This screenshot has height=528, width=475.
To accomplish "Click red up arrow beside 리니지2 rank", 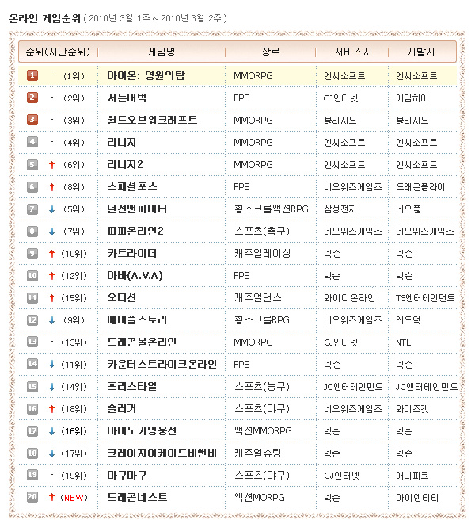I will coord(51,164).
